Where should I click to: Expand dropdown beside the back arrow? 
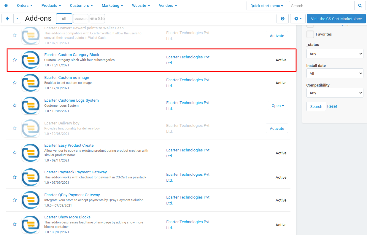pos(17,18)
